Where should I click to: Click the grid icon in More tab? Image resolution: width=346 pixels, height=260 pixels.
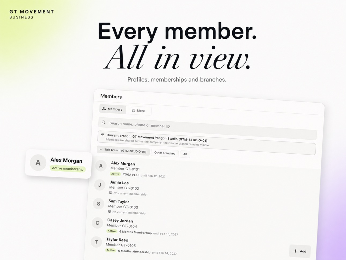(133, 110)
